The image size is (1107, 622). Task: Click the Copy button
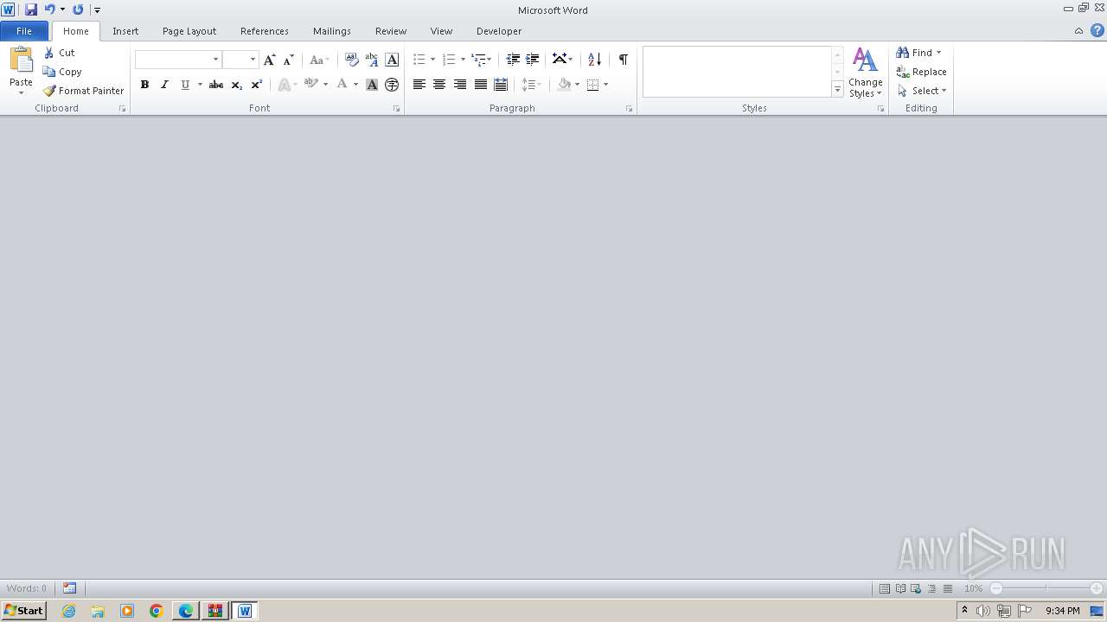[x=62, y=72]
